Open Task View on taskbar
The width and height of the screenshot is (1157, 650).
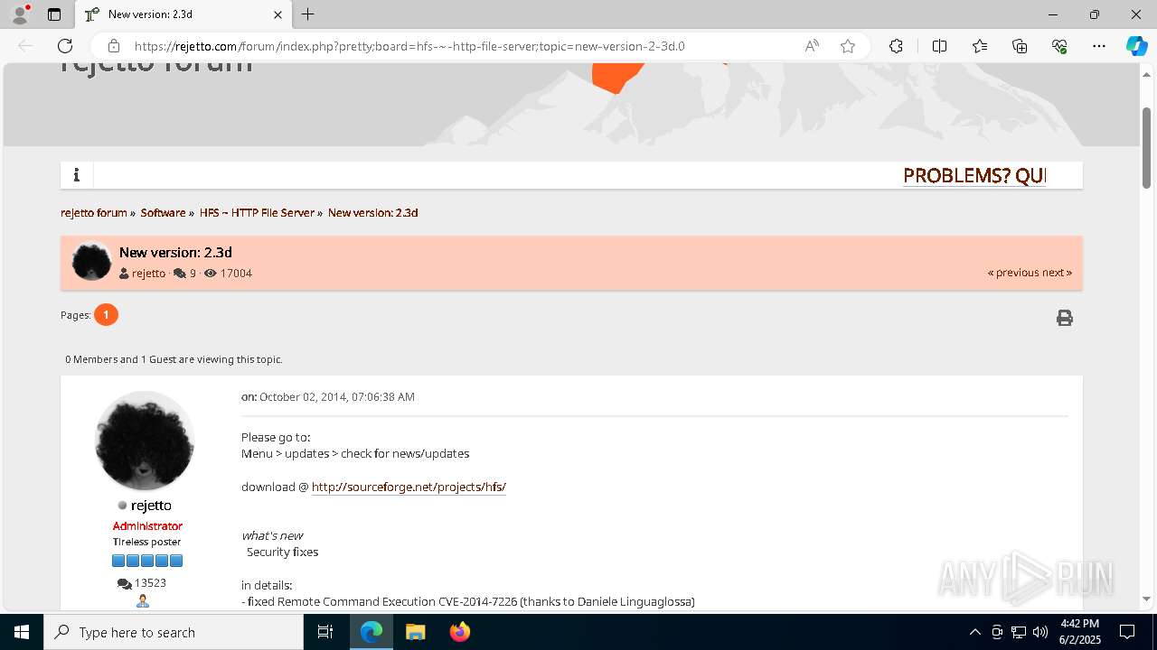click(x=325, y=632)
